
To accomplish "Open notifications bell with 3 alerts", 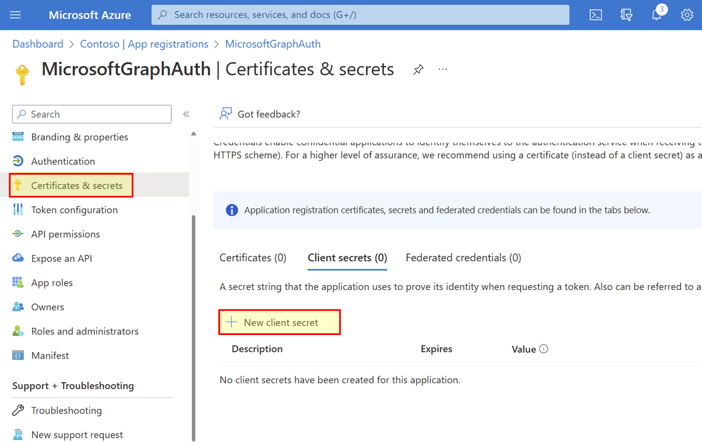I will pos(657,14).
